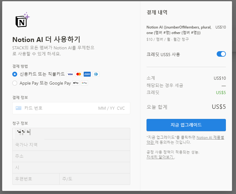The height and width of the screenshot is (194, 236).
Task: Click the Mastercard icon
Action: [78, 74]
